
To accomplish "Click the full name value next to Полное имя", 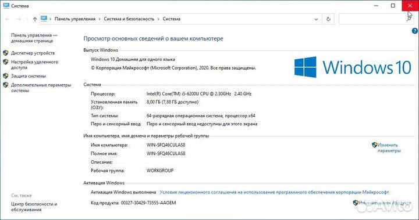I will click(166, 154).
